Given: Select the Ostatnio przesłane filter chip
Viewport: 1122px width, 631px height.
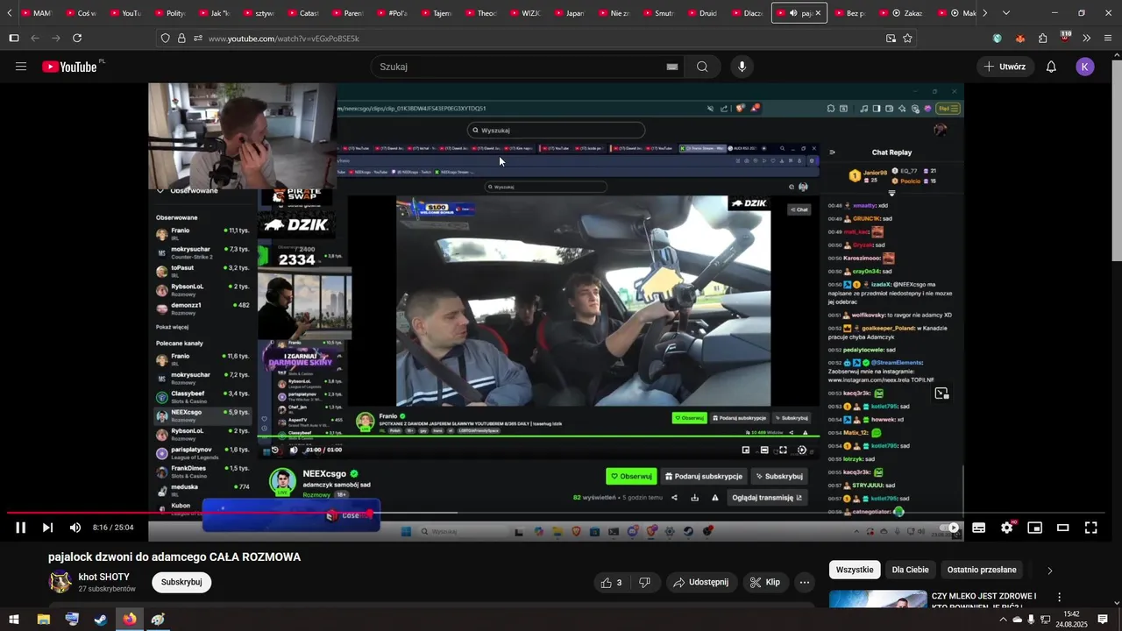Looking at the screenshot, I should coord(982,570).
